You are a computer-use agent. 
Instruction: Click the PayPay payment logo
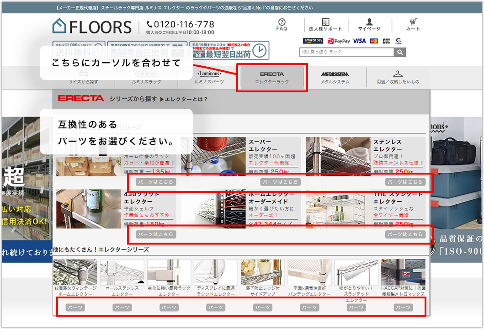339,41
